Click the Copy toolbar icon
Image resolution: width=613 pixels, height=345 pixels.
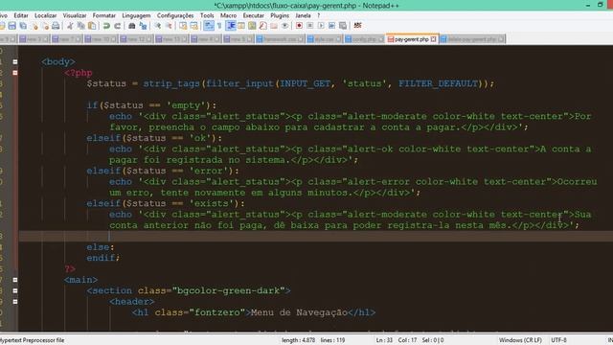coord(80,26)
